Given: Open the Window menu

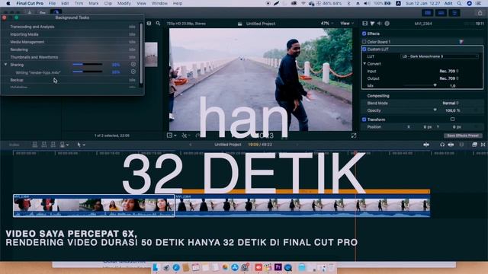Looking at the screenshot, I should tap(159, 3).
